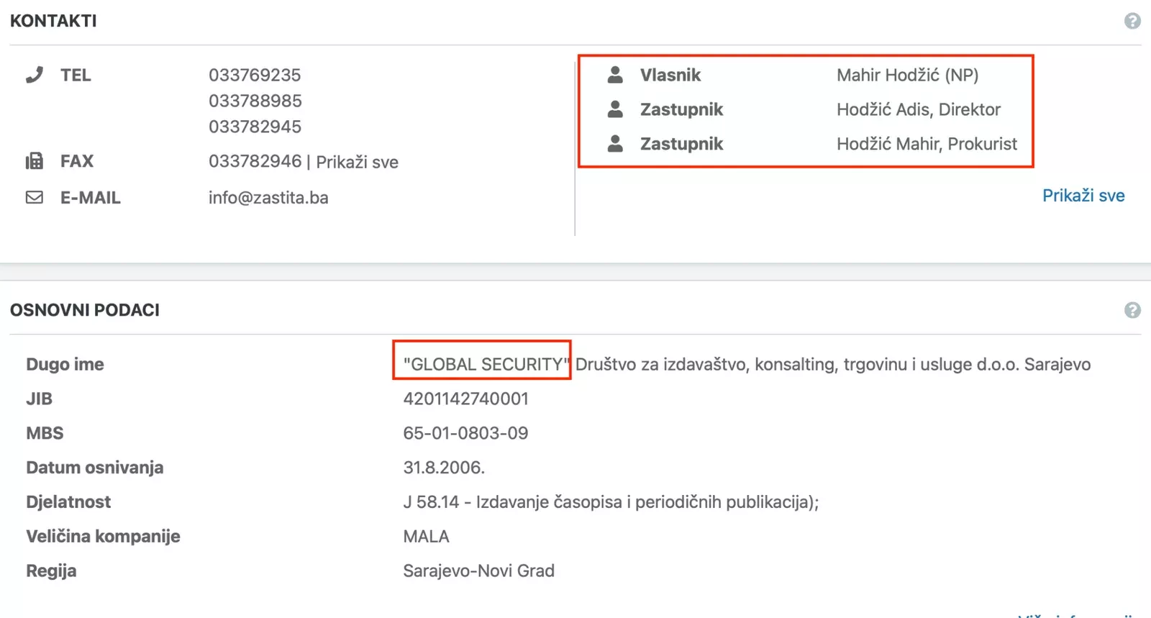Show all fax numbers via Prikaži sve
1151x618 pixels.
(357, 162)
